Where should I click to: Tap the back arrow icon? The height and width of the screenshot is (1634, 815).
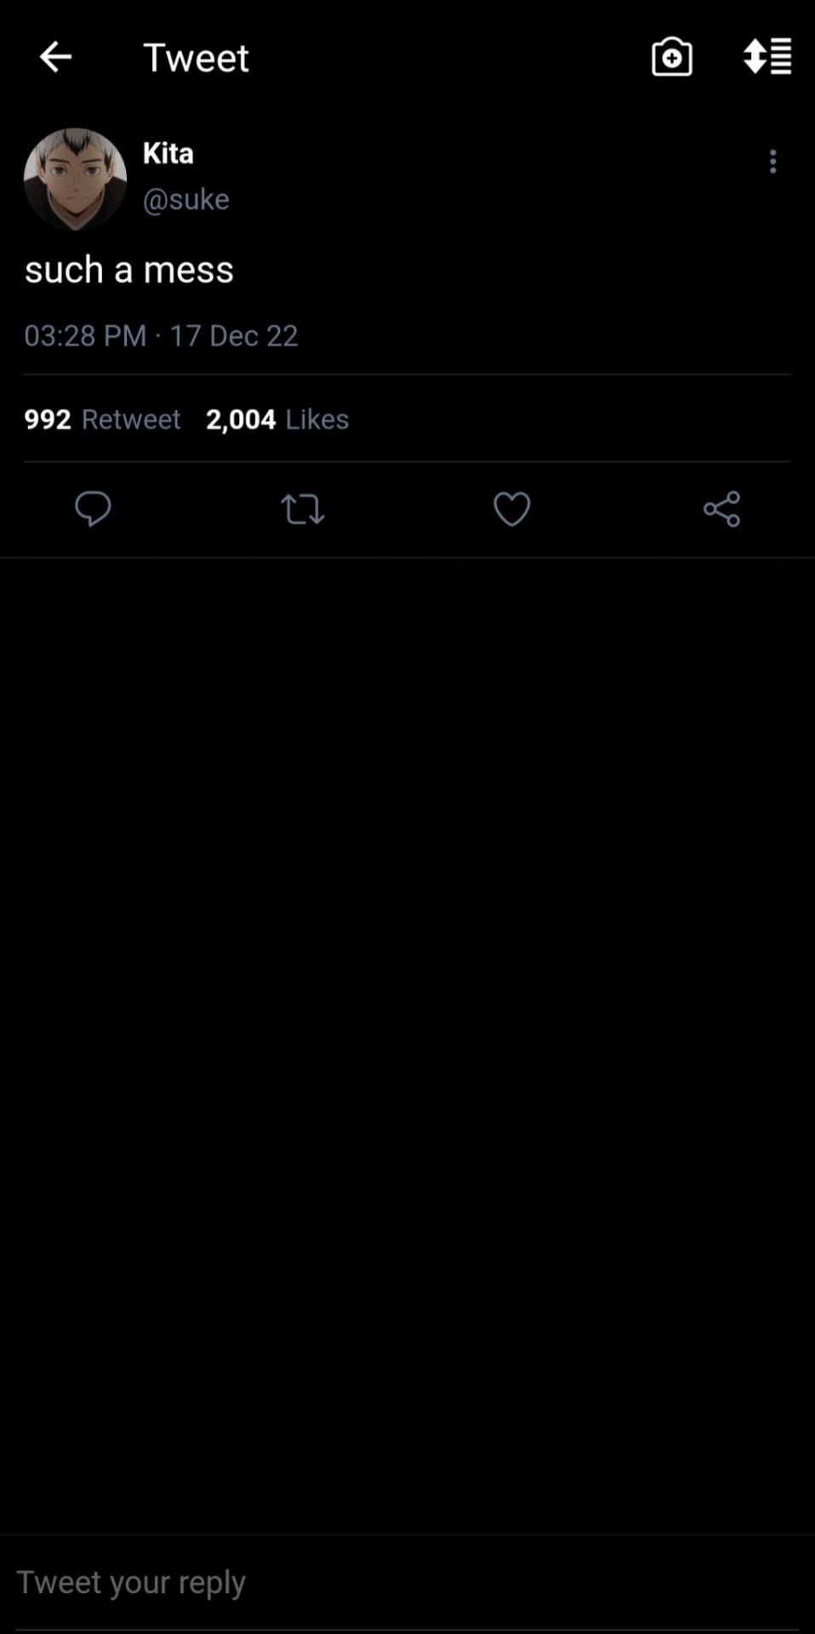[56, 57]
